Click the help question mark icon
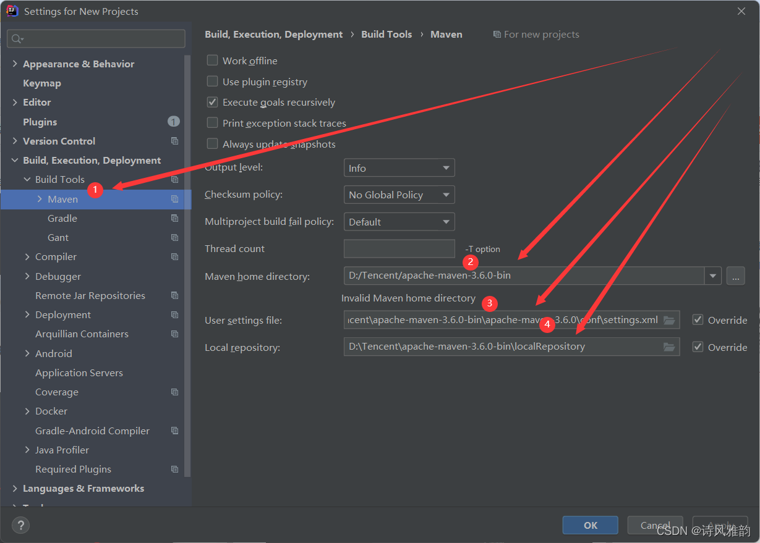The image size is (760, 543). pyautogui.click(x=20, y=525)
